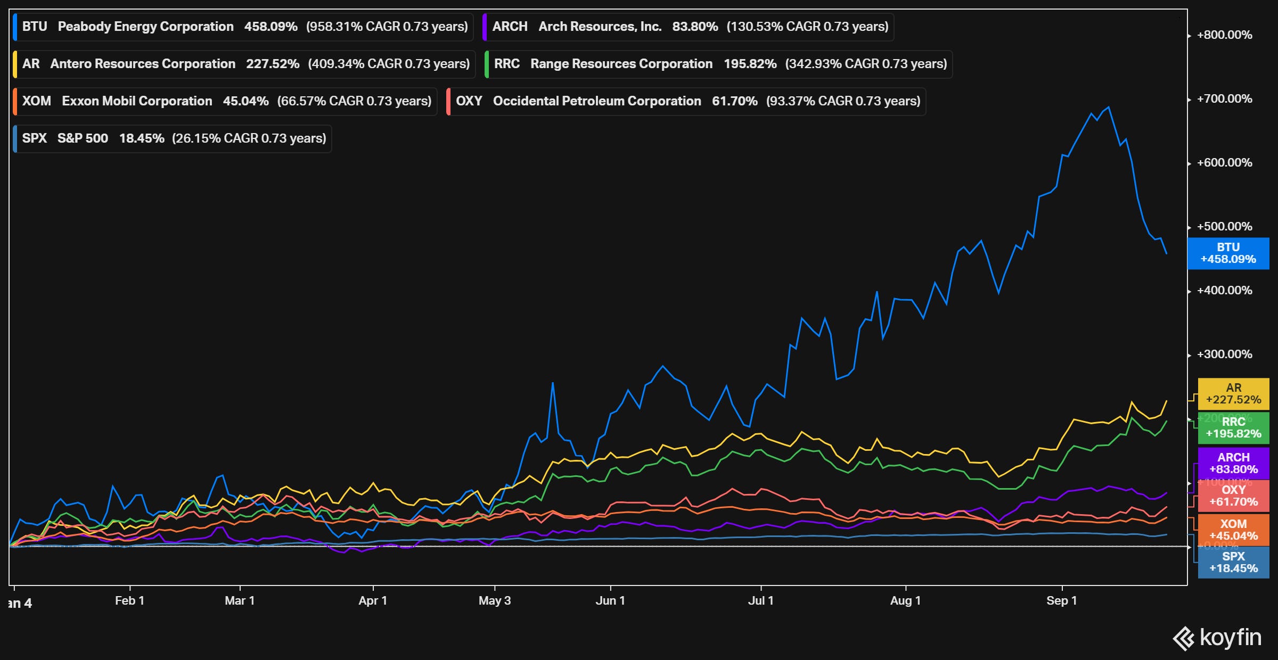Click the Sep 1 date label
Screen dimensions: 1278x660
(1062, 601)
